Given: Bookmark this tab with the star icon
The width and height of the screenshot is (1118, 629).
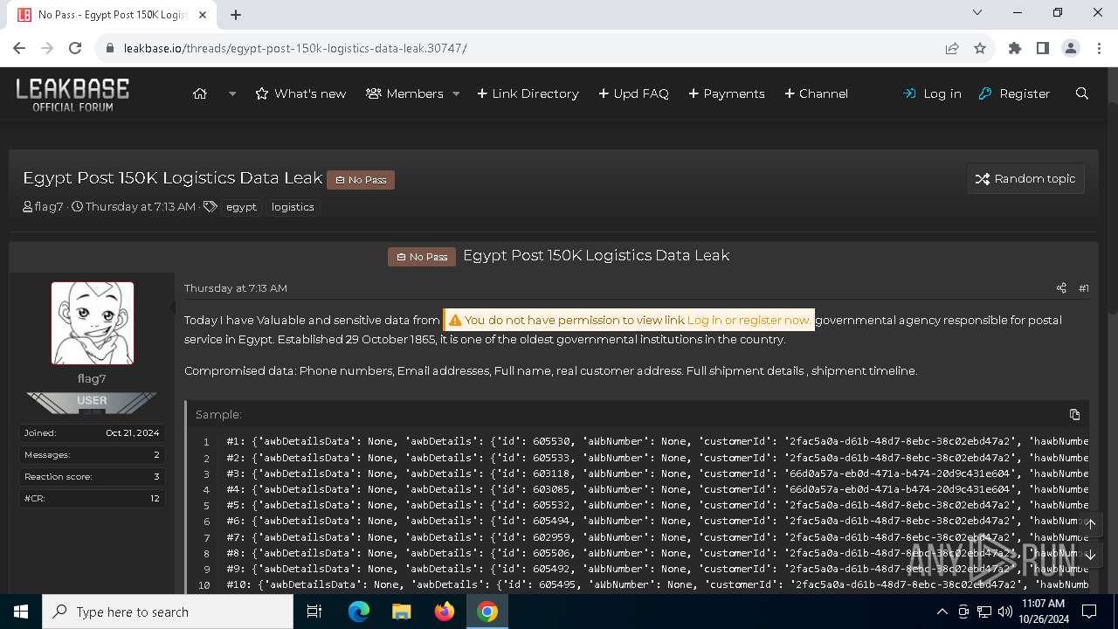Looking at the screenshot, I should point(980,48).
